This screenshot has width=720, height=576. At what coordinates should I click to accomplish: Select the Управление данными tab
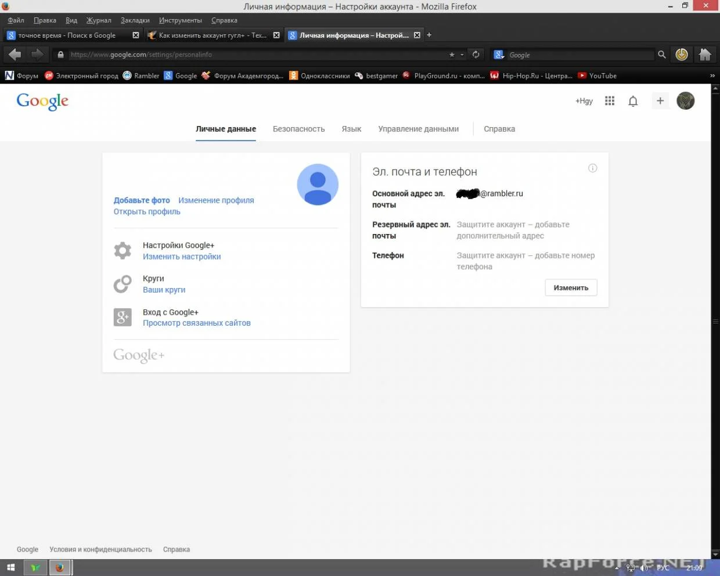click(418, 129)
